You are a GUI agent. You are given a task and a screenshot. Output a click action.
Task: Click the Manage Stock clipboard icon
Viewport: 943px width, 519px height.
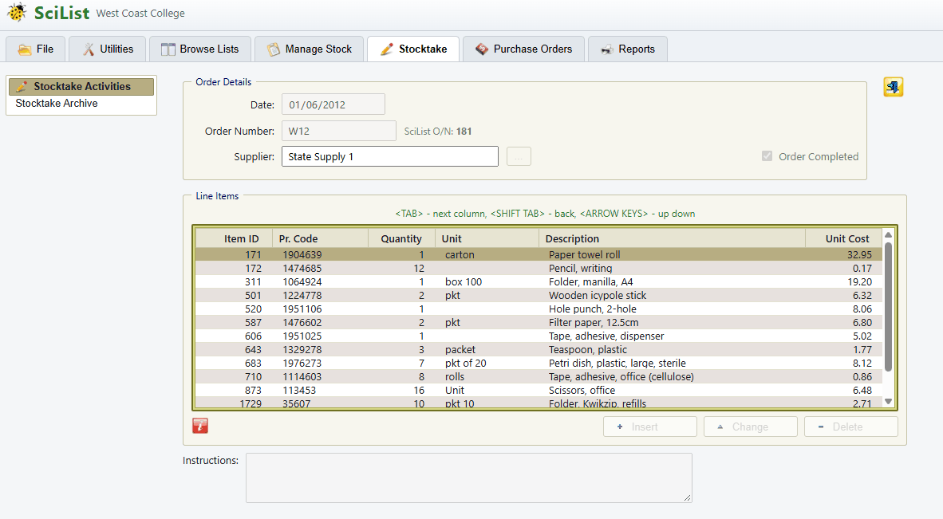point(274,49)
